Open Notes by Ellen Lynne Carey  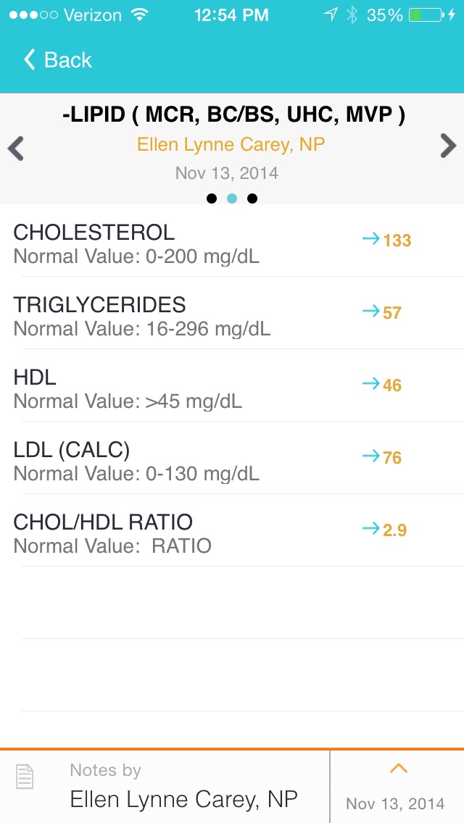tap(183, 787)
